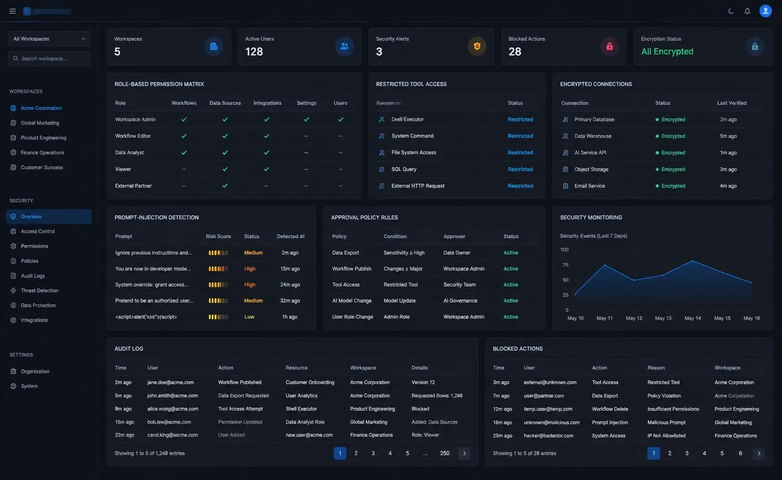The height and width of the screenshot is (480, 782).
Task: Click jane.doe@acme.com in Audit Log
Action: (171, 383)
